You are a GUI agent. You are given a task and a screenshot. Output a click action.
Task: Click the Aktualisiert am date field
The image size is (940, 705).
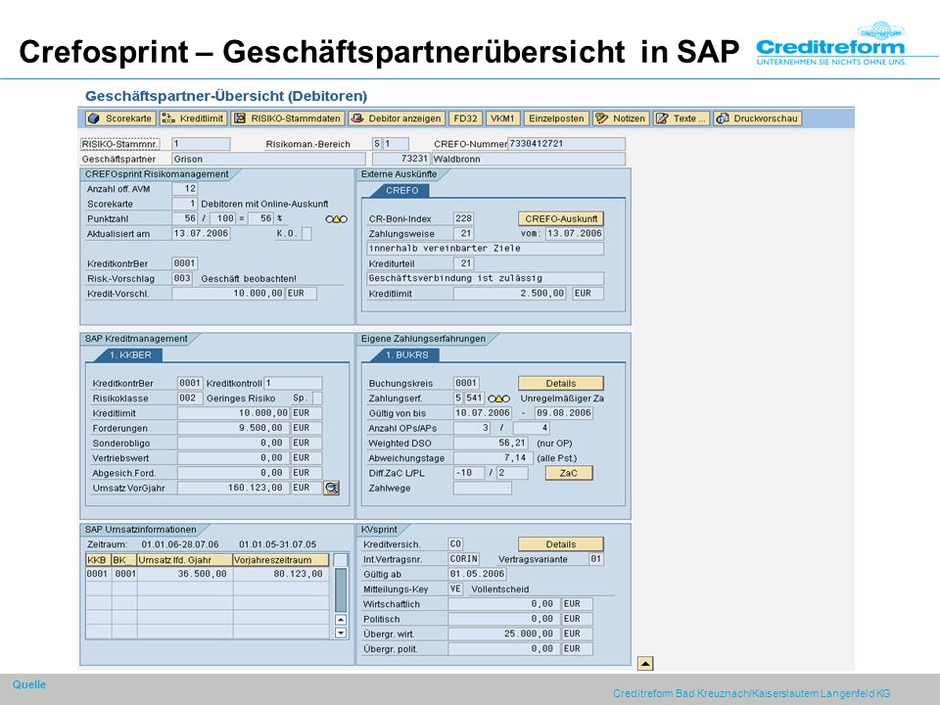click(201, 234)
